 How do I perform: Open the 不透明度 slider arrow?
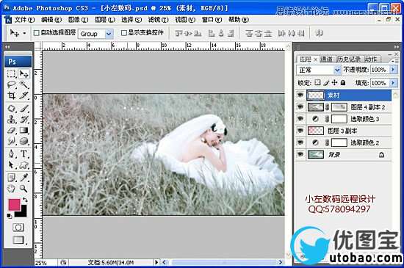coord(393,70)
